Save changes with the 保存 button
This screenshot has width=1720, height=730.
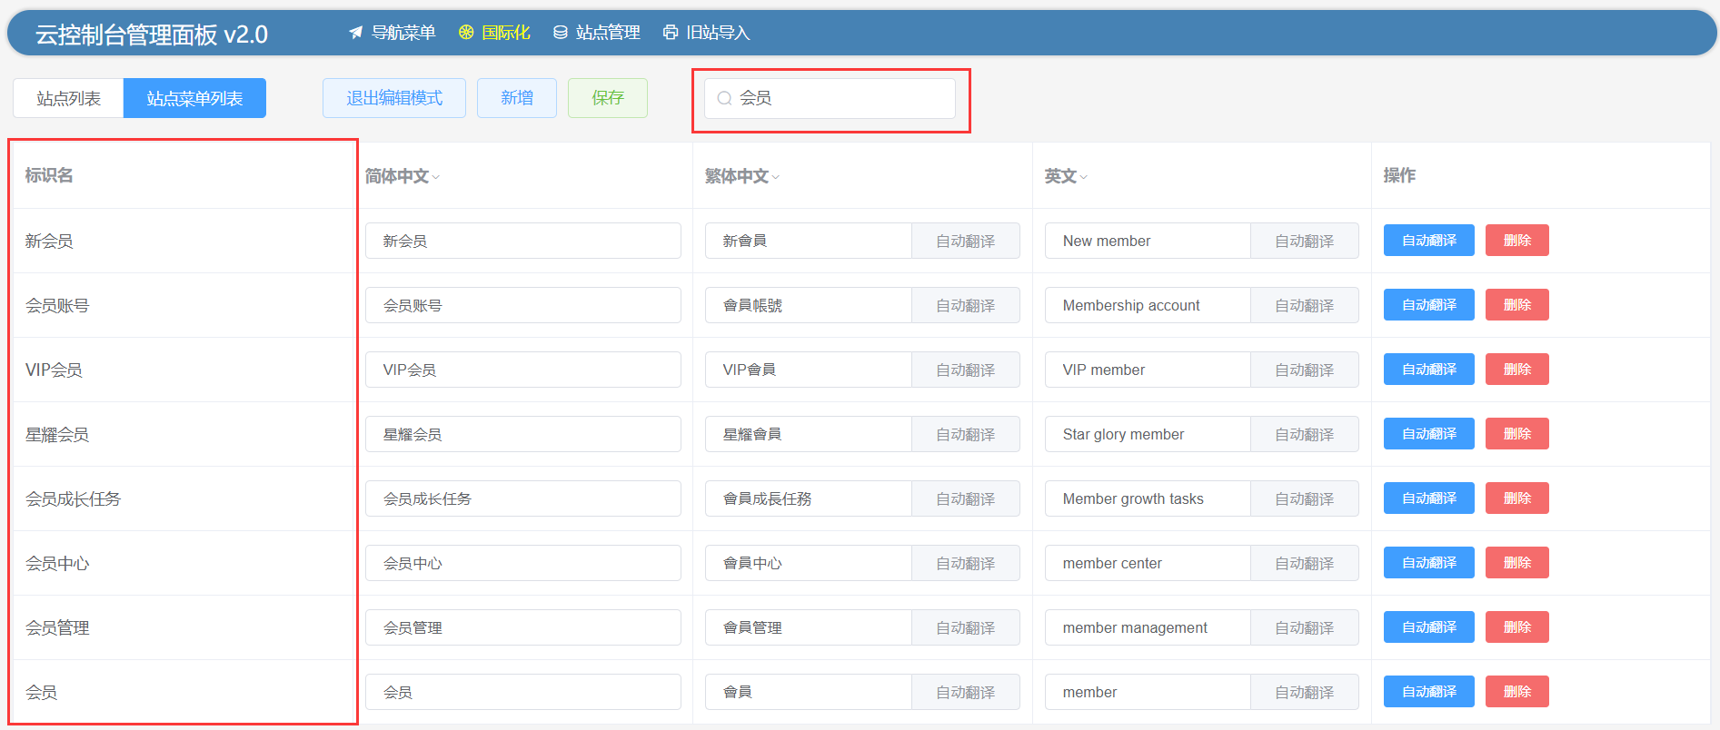(x=608, y=98)
